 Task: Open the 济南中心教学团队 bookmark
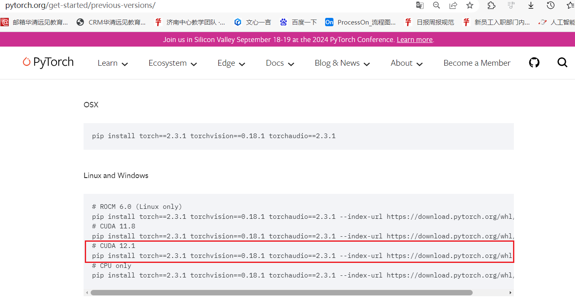pyautogui.click(x=190, y=22)
